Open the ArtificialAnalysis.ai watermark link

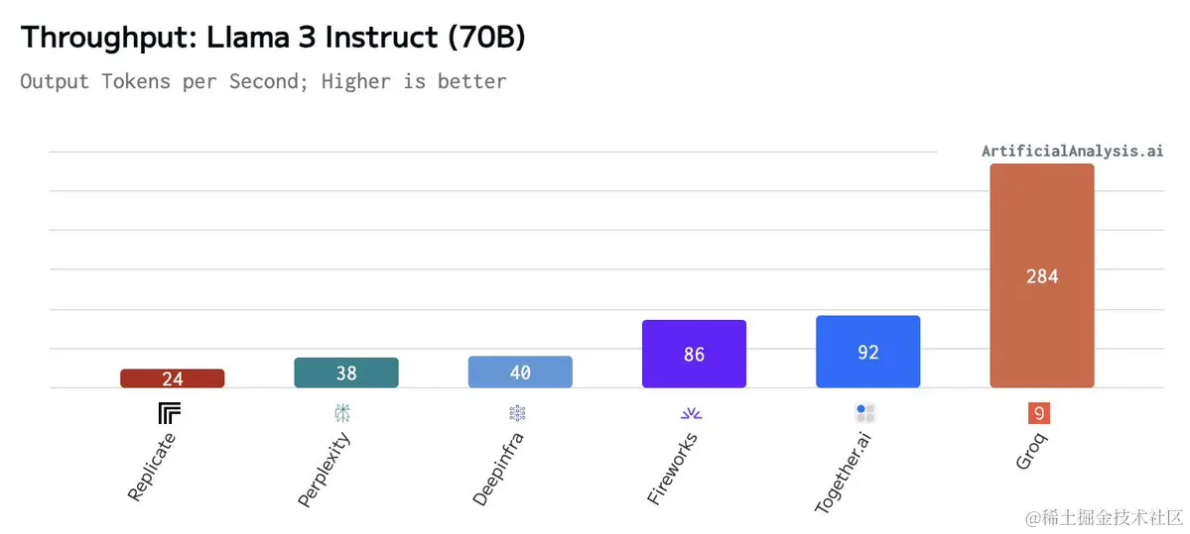(x=1072, y=151)
